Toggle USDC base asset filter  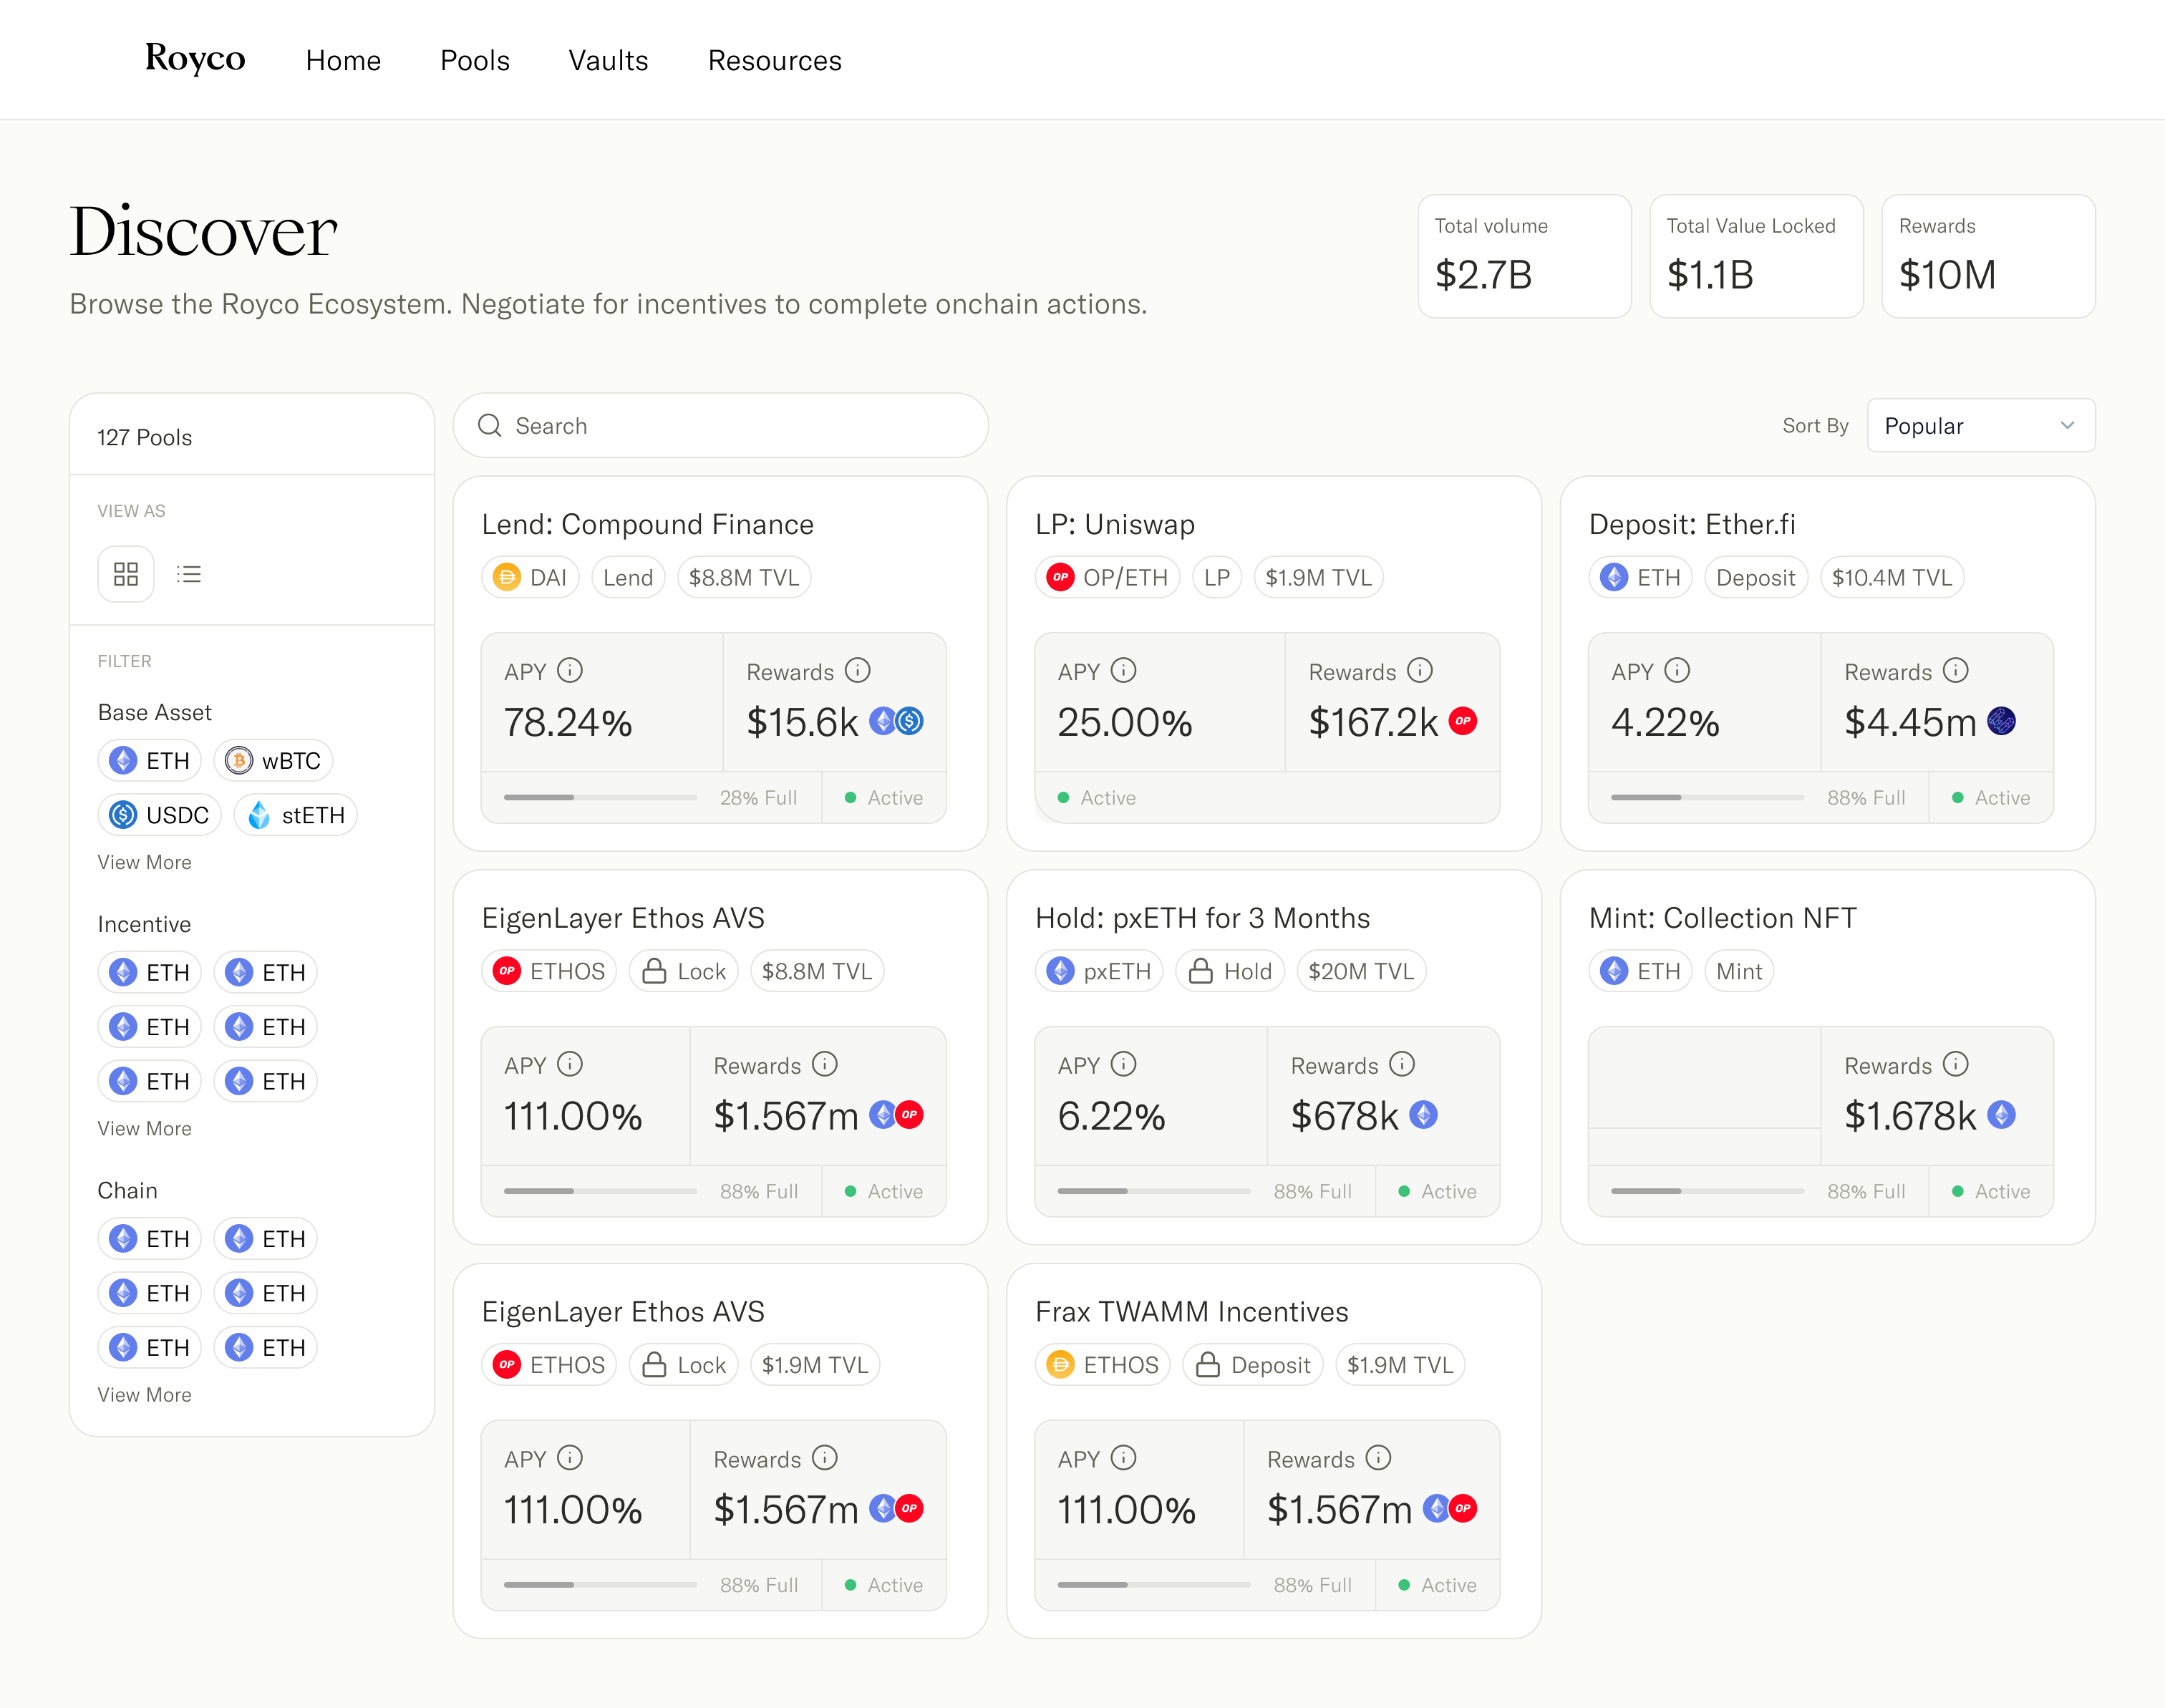pyautogui.click(x=160, y=815)
